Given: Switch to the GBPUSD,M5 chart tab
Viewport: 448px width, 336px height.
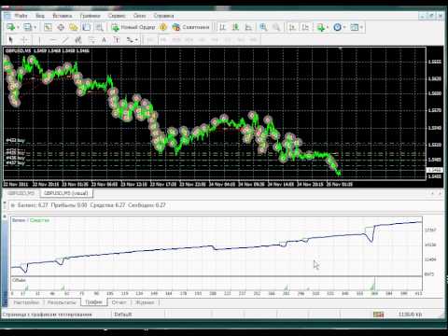Looking at the screenshot, I should click(21, 193).
